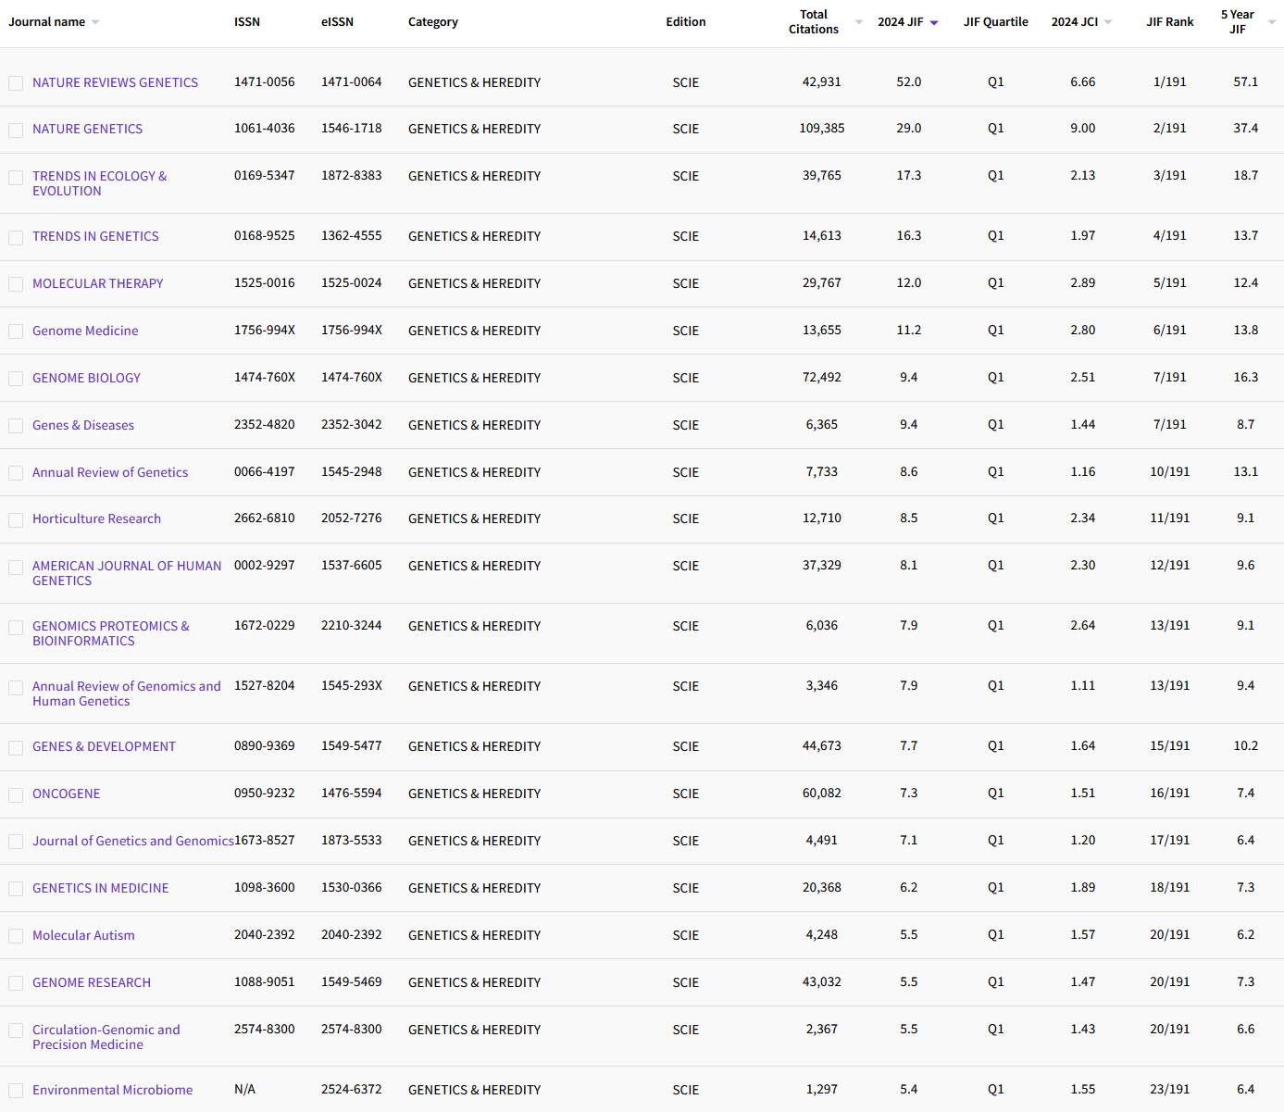Click total citations 109,385
Image resolution: width=1284 pixels, height=1112 pixels.
822,129
